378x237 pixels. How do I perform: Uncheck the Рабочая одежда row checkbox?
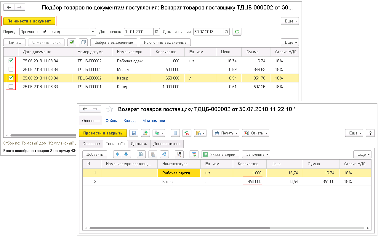coord(11,61)
